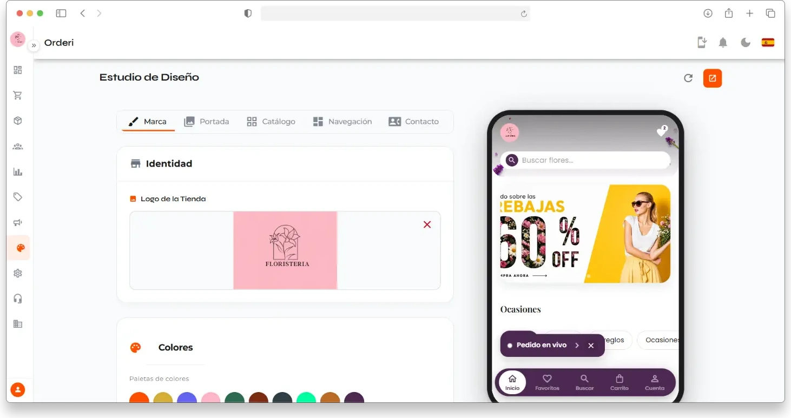This screenshot has width=791, height=418.
Task: Open the products box icon in sidebar
Action: click(18, 121)
